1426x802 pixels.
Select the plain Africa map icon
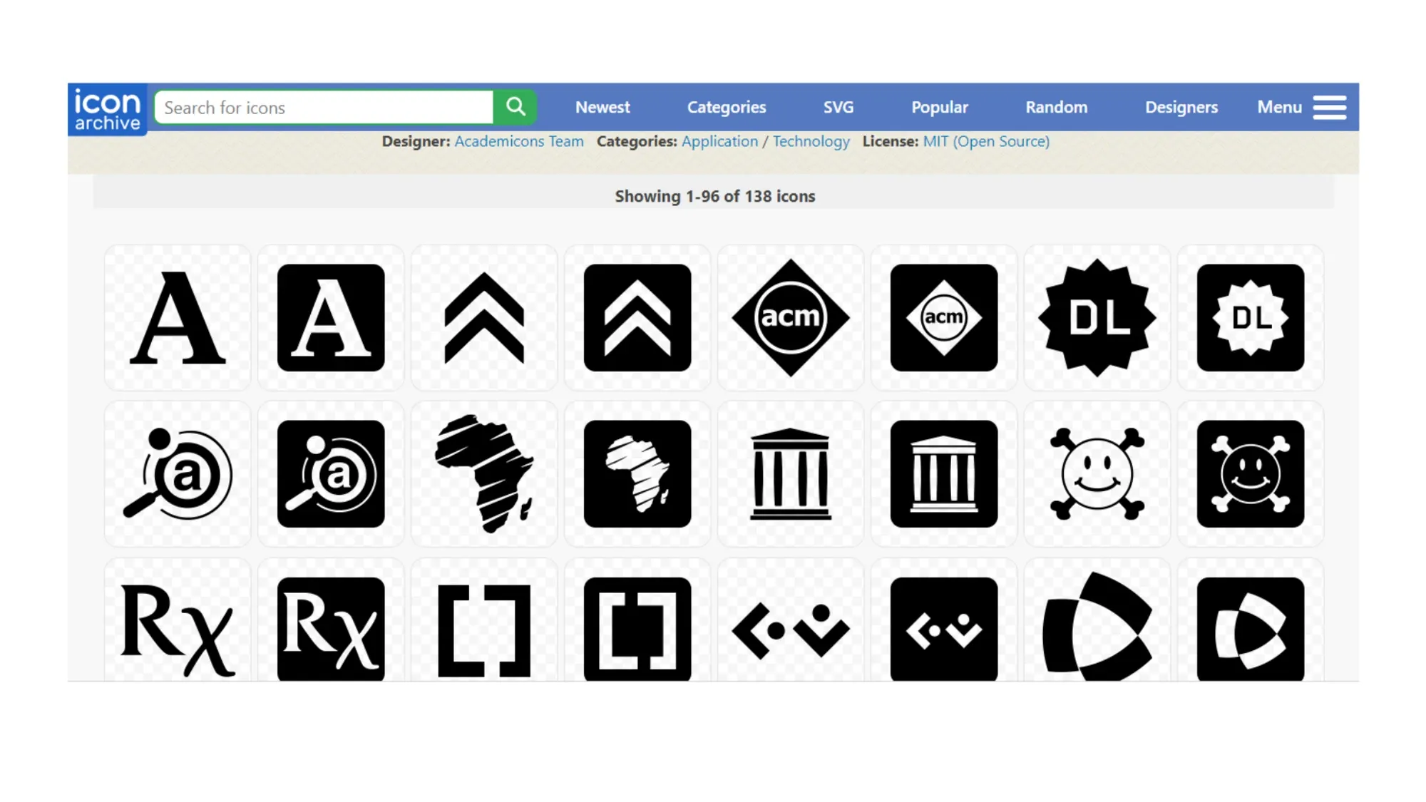click(484, 474)
